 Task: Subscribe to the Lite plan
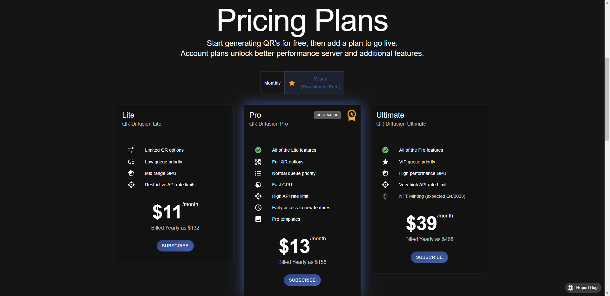point(175,246)
